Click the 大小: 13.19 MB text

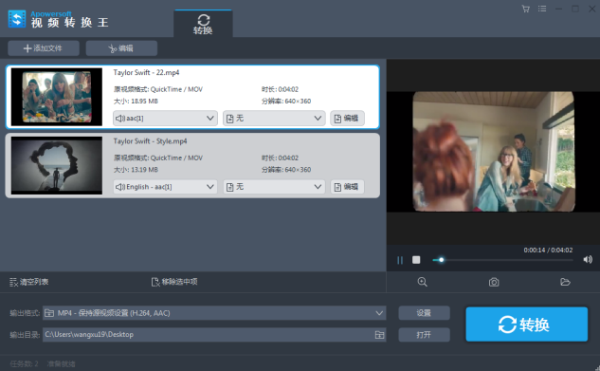click(x=136, y=170)
